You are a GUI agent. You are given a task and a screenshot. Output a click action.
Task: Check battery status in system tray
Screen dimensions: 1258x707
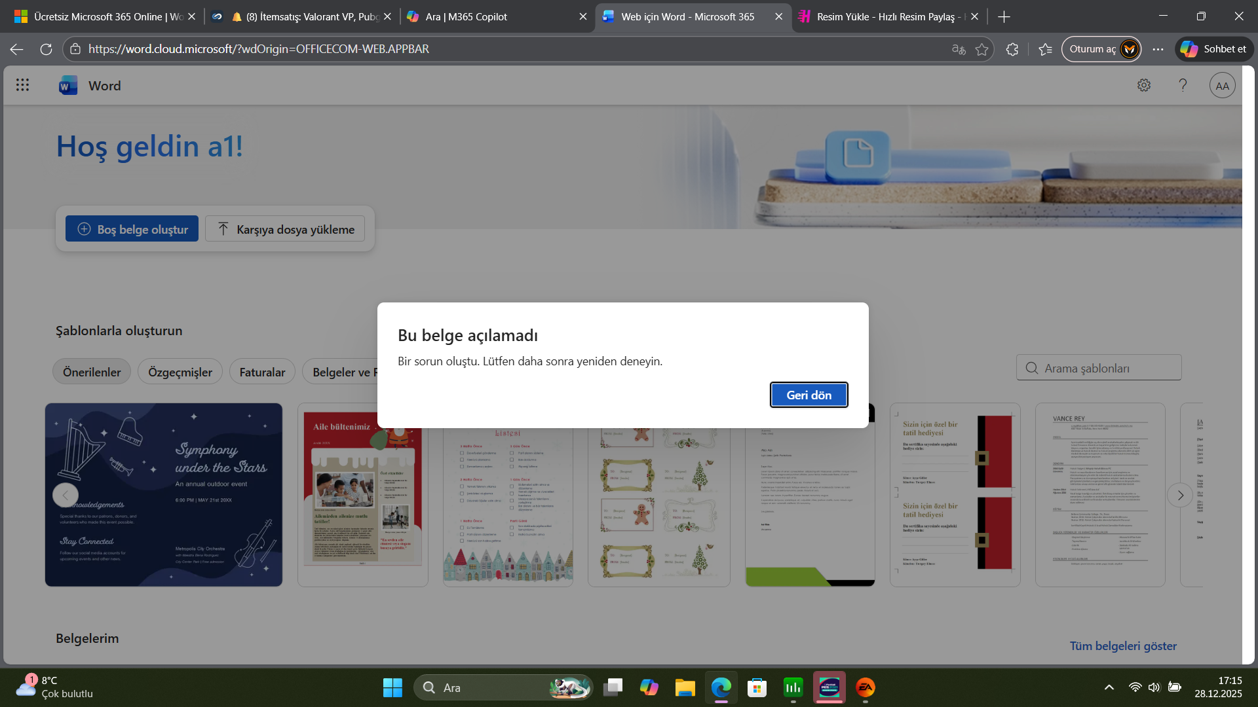pyautogui.click(x=1175, y=687)
